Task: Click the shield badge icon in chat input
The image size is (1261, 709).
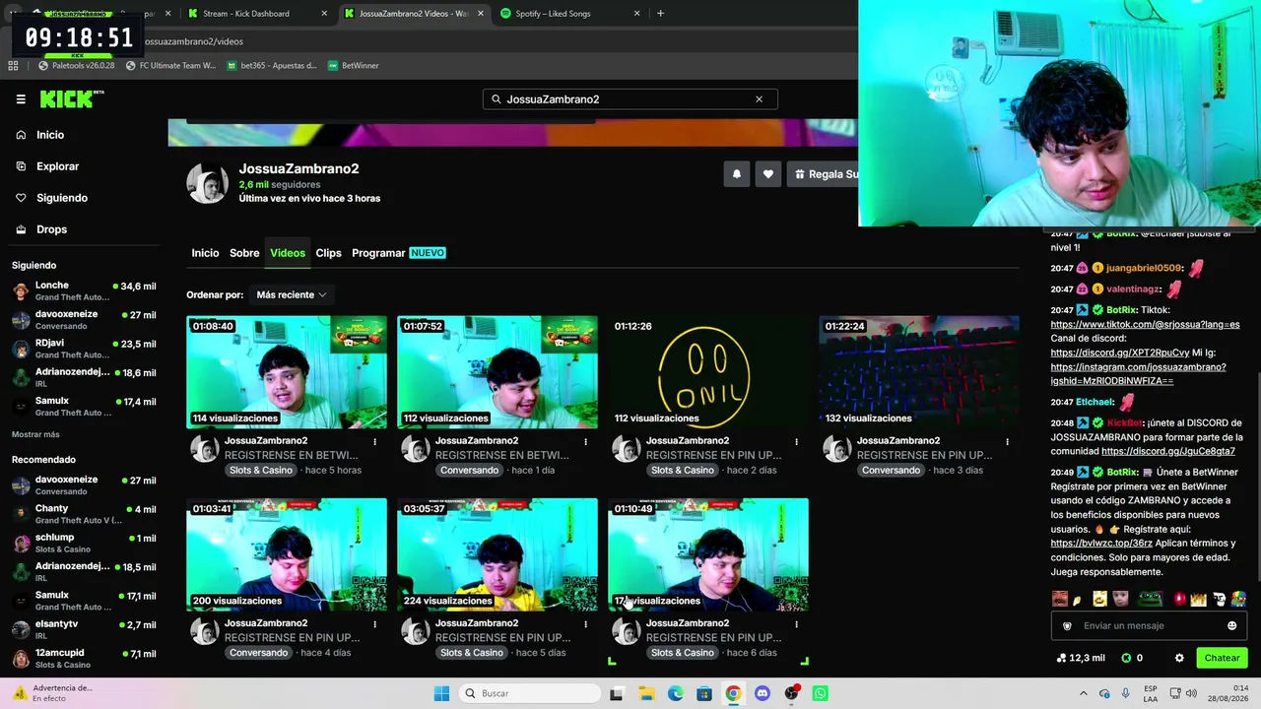Action: click(x=1067, y=626)
